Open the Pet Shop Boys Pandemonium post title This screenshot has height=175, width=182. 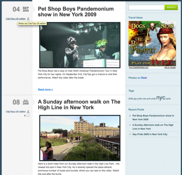coord(76,12)
